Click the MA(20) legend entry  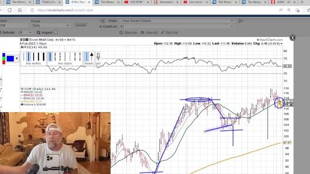[31, 92]
